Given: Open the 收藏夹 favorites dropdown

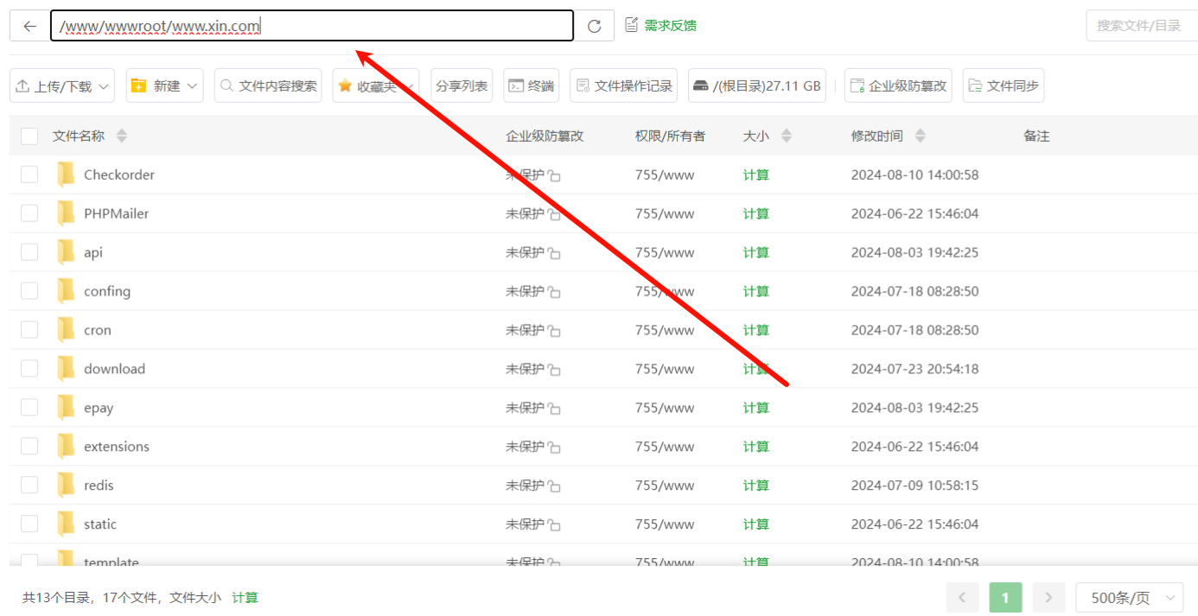Looking at the screenshot, I should pyautogui.click(x=375, y=86).
